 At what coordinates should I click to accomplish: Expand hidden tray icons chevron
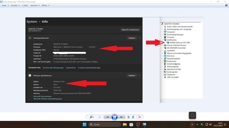(x=193, y=124)
